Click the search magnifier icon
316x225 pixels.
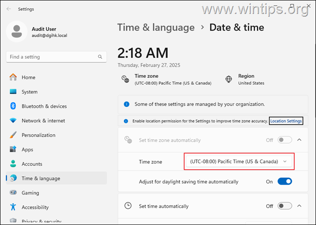[x=100, y=57]
